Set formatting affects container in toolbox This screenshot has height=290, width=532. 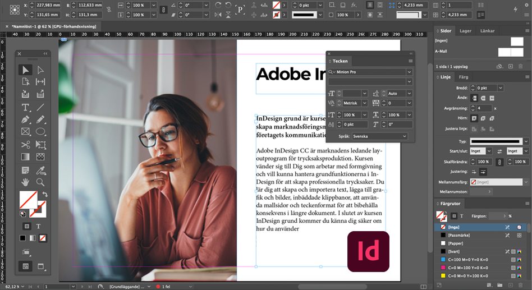point(27,226)
